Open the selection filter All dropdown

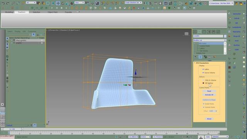[31, 3]
